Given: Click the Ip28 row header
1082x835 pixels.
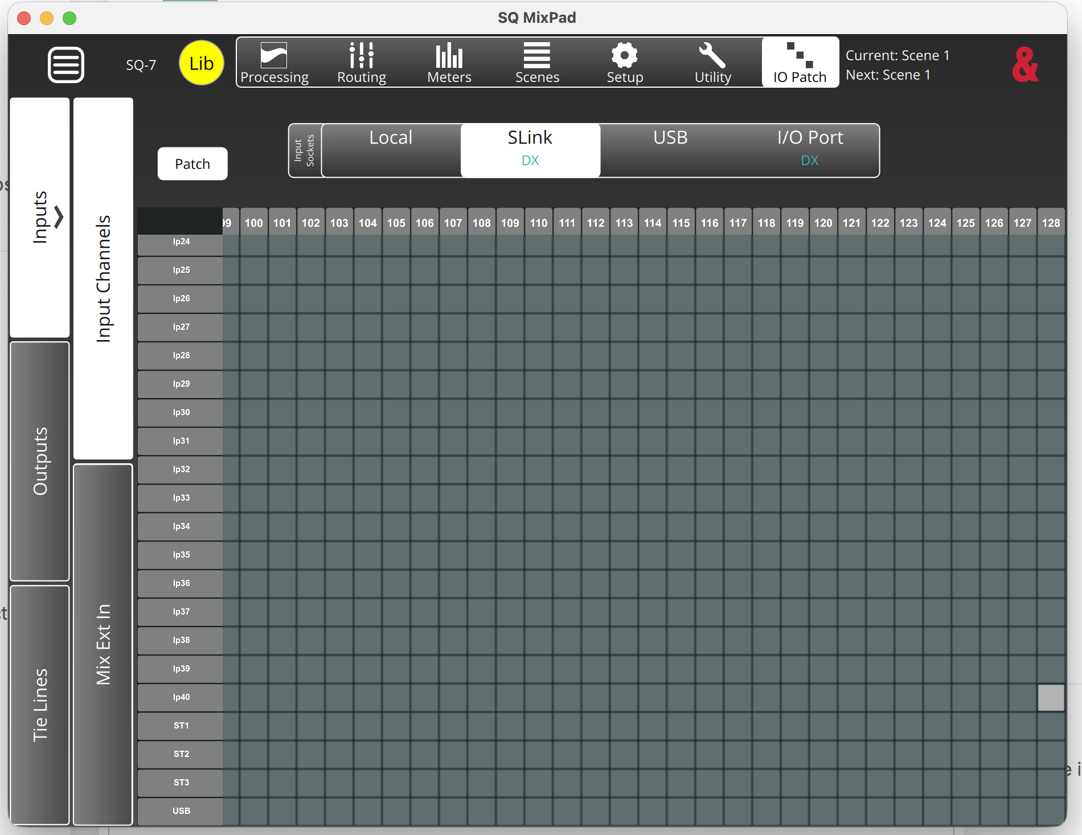Looking at the screenshot, I should tap(180, 356).
